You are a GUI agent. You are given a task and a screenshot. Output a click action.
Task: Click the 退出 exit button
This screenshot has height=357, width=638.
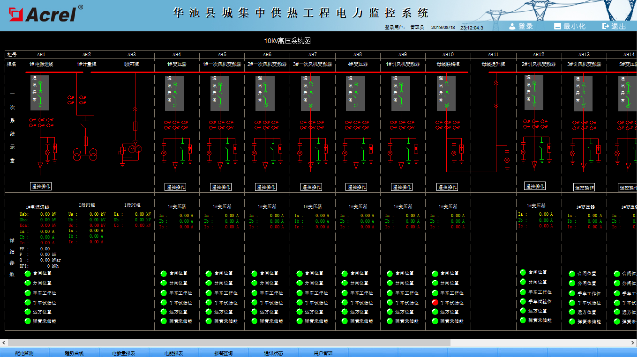click(x=614, y=26)
